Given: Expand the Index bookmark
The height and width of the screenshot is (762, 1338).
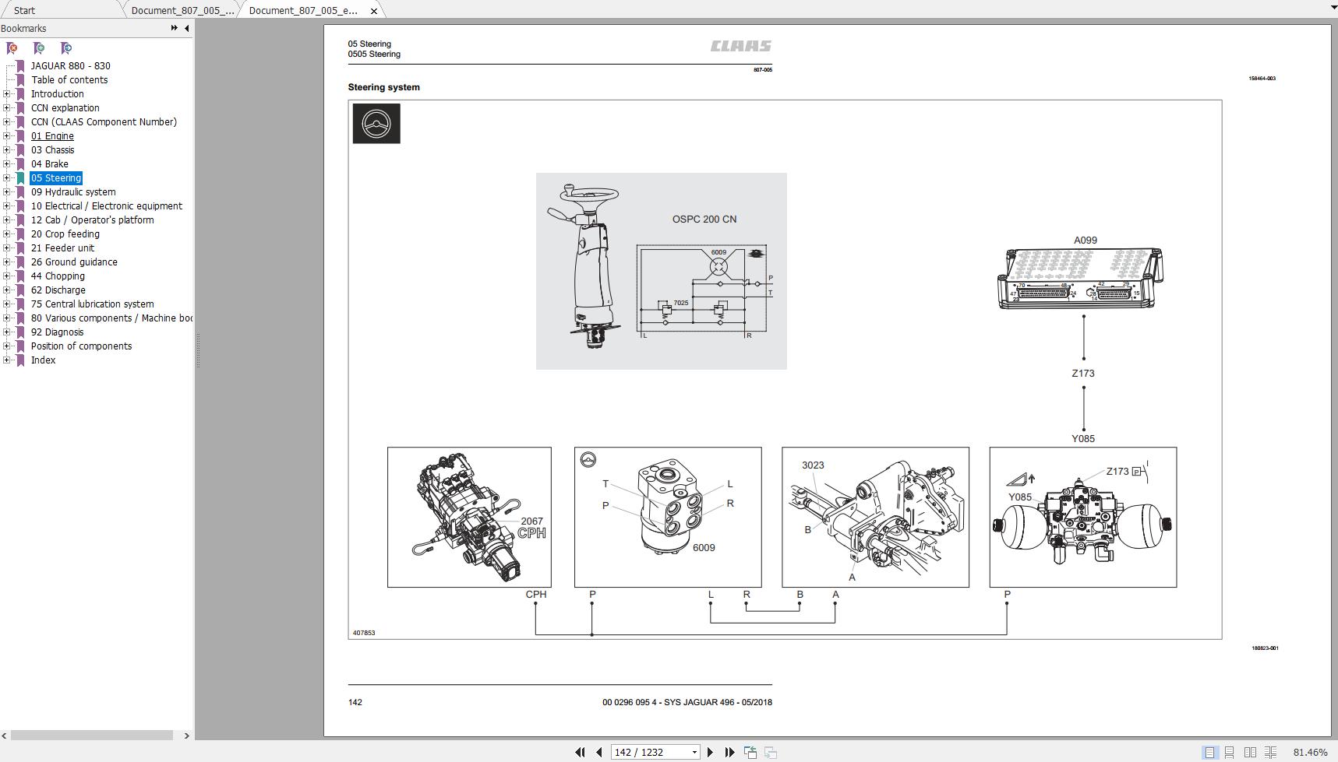Looking at the screenshot, I should [7, 360].
